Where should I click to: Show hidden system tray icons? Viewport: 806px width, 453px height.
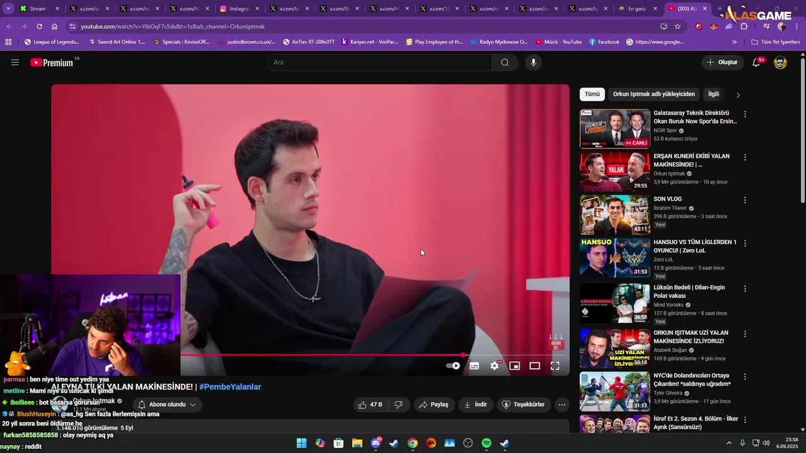click(x=729, y=443)
